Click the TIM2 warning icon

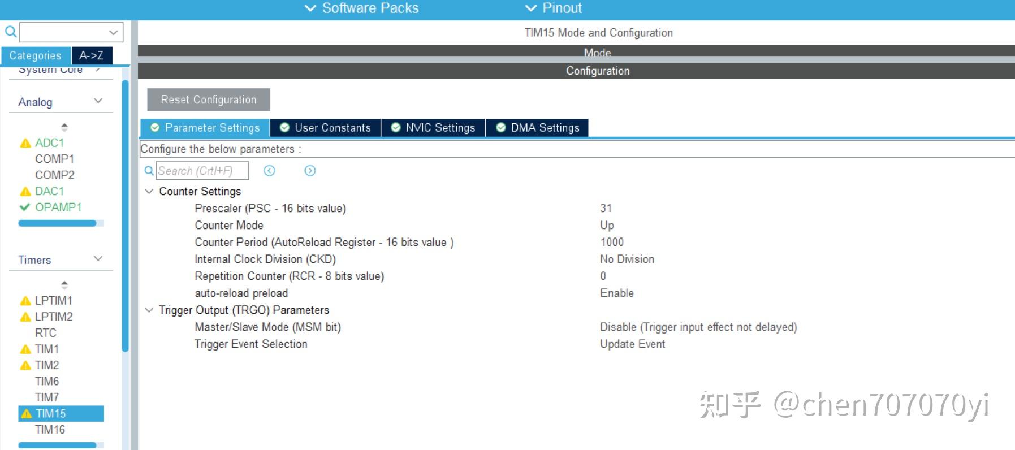[x=25, y=365]
